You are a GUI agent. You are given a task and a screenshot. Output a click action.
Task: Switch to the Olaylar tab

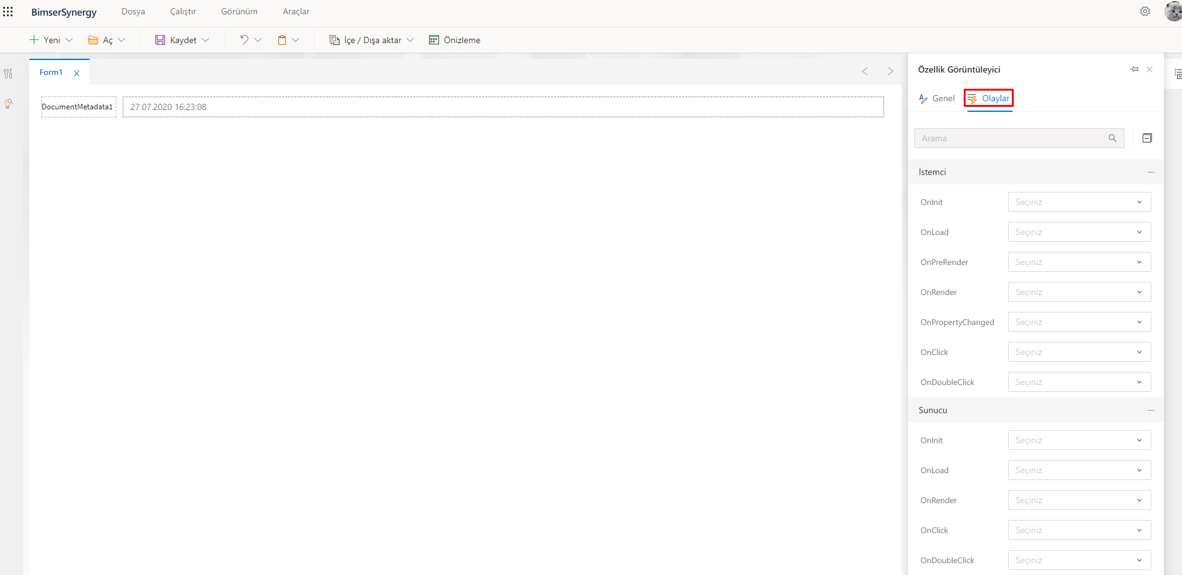pyautogui.click(x=989, y=98)
